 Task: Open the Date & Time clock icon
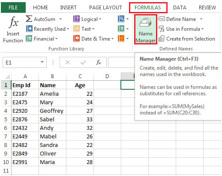[x=76, y=38]
